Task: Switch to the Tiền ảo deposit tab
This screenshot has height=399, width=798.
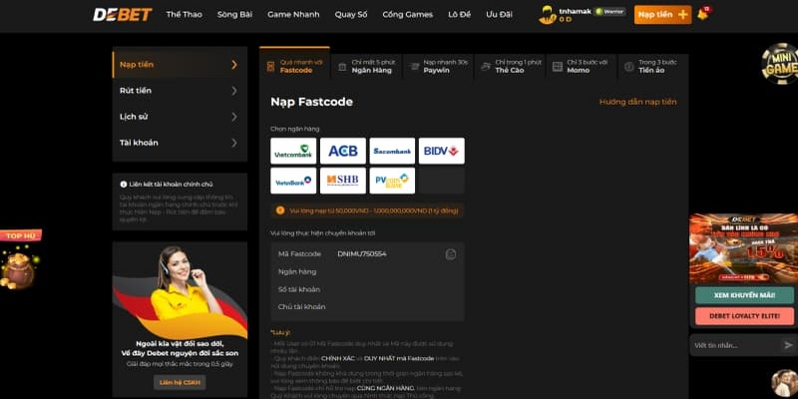Action: pyautogui.click(x=653, y=66)
